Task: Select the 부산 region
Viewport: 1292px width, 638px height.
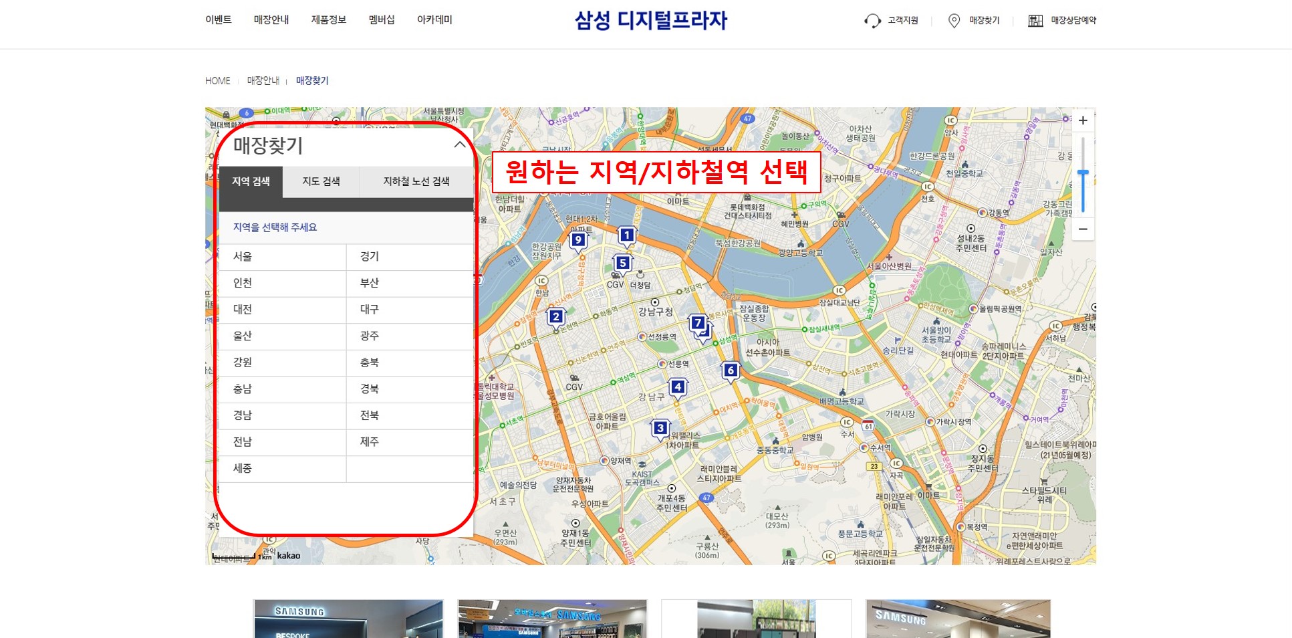Action: tap(410, 284)
